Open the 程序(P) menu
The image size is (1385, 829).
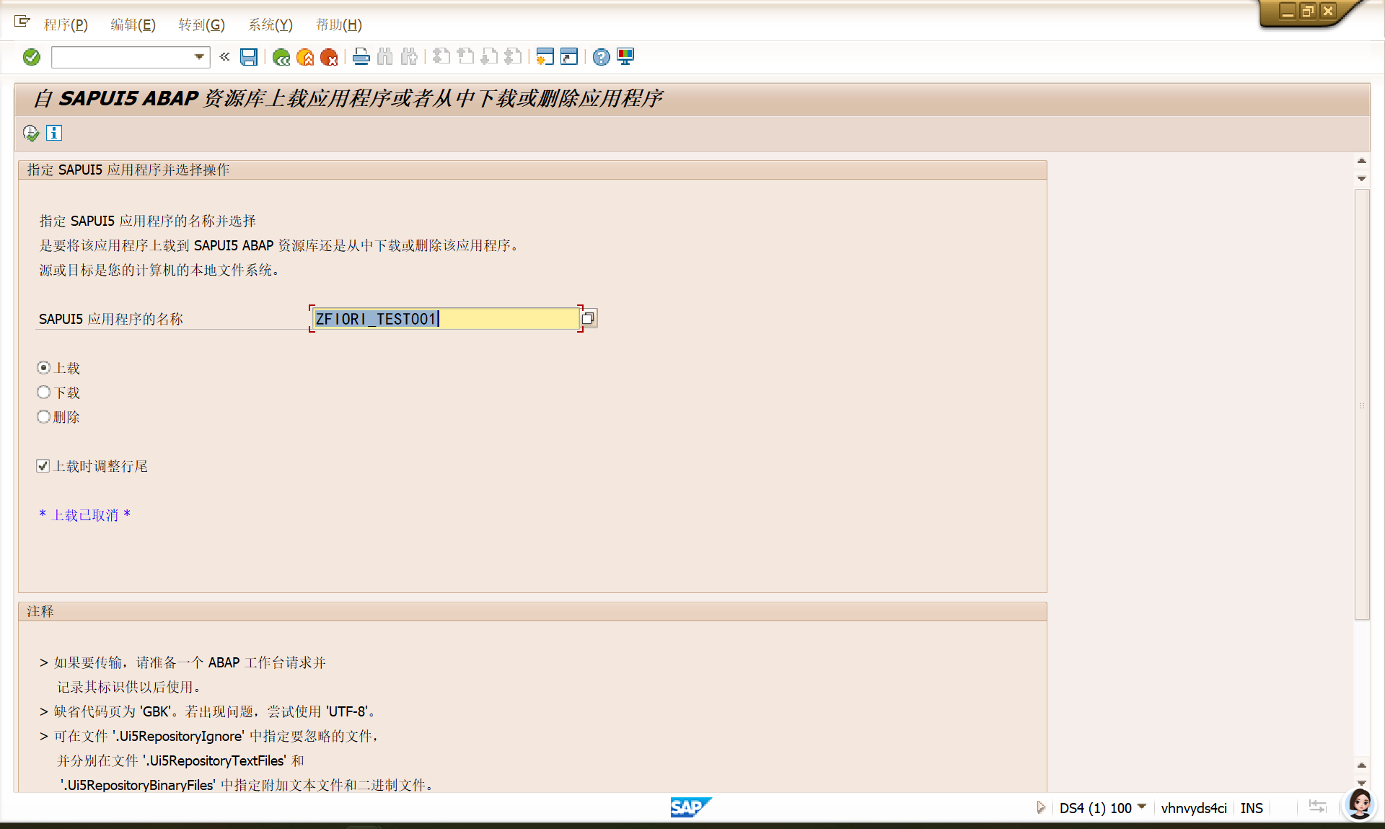(66, 25)
